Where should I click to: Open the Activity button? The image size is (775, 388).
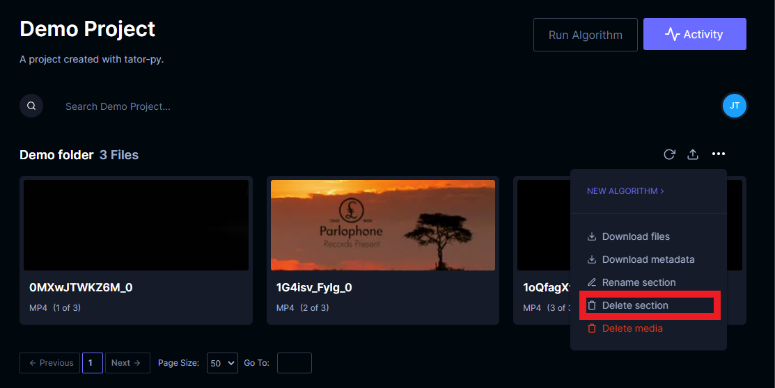click(x=694, y=34)
